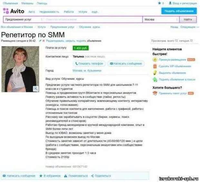This screenshot has width=200, height=182.
Task: Click the magnifier icon on the photo
Action: tap(36, 89)
